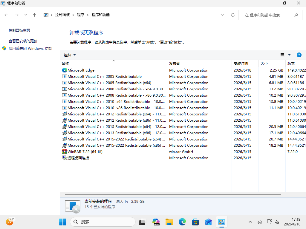Viewport: 306px width, 229px height.
Task: Select Visual C++ 2013 (x64) entry icon
Action: click(x=65, y=126)
